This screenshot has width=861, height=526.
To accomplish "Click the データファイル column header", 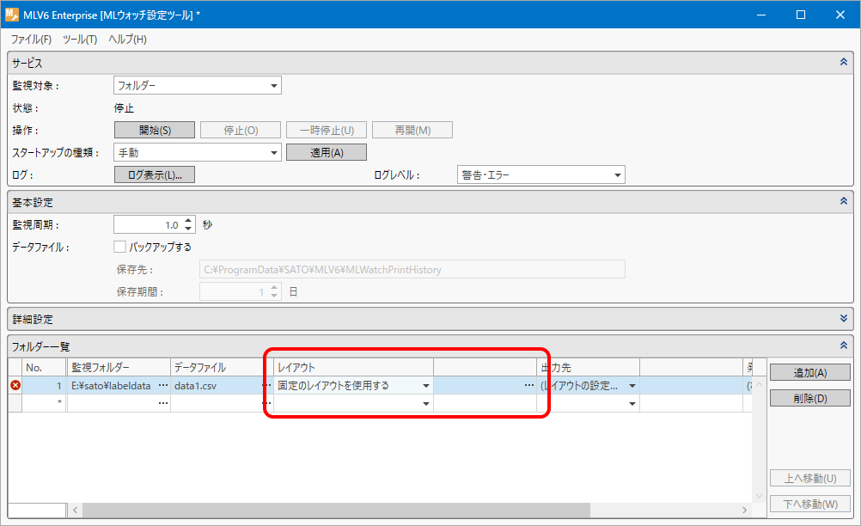I will coord(222,367).
